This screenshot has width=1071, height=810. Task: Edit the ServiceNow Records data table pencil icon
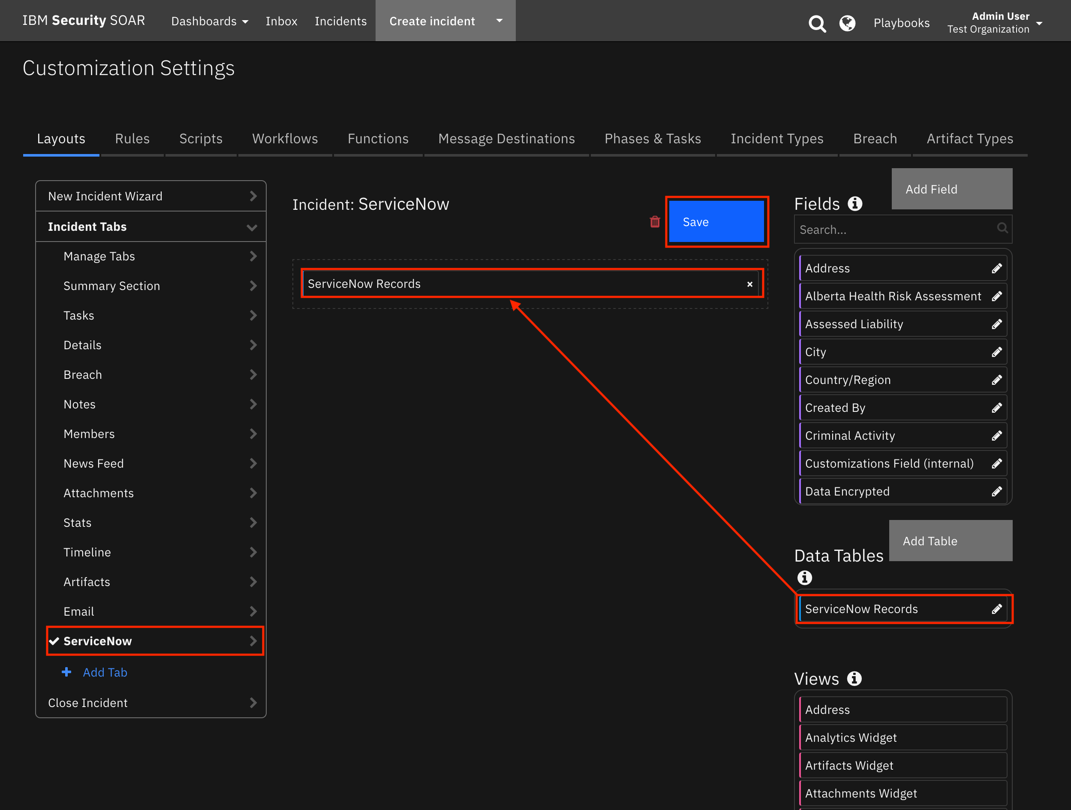tap(998, 609)
